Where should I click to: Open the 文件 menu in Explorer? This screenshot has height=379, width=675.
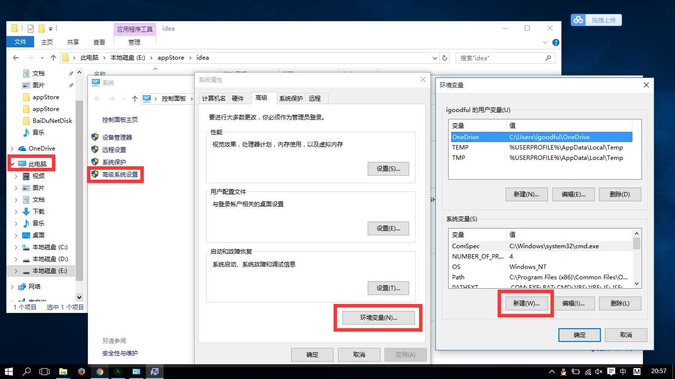(x=20, y=42)
